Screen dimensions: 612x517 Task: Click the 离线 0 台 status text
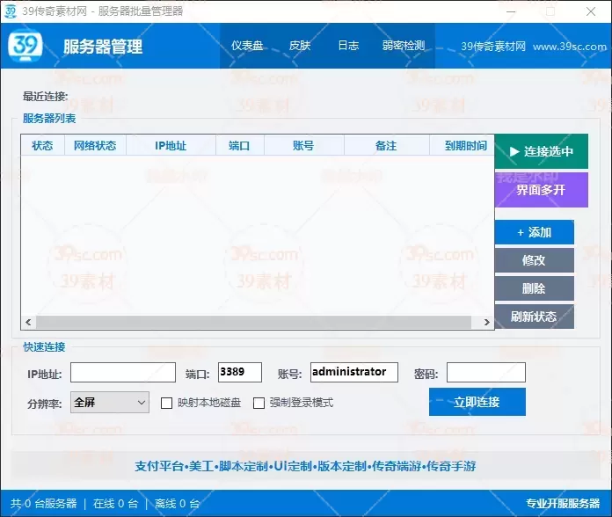pyautogui.click(x=178, y=503)
